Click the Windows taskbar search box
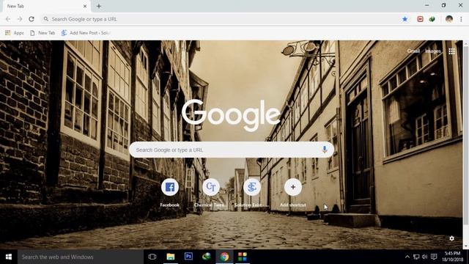The height and width of the screenshot is (264, 469). point(81,257)
